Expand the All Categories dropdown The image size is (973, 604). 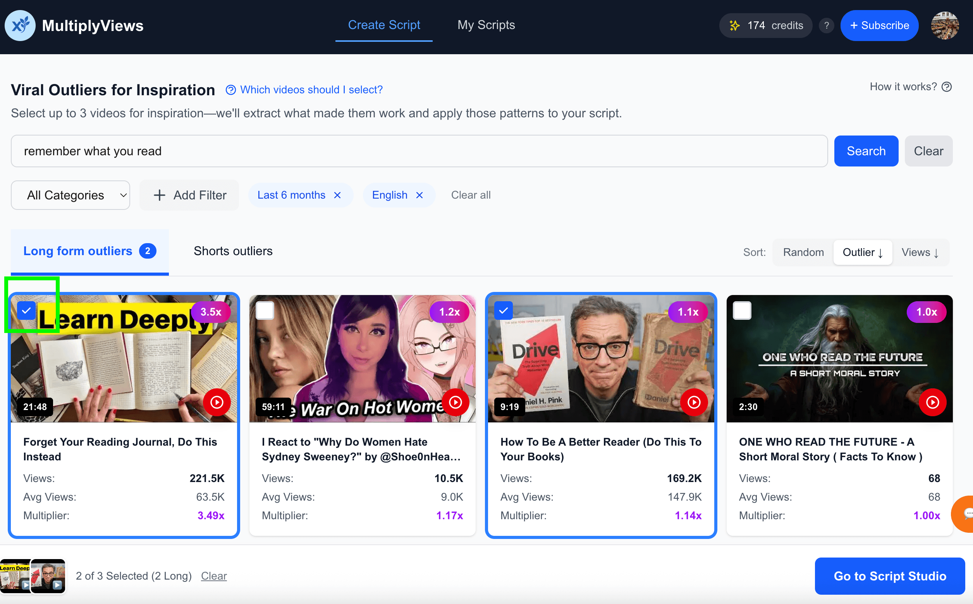coord(71,195)
